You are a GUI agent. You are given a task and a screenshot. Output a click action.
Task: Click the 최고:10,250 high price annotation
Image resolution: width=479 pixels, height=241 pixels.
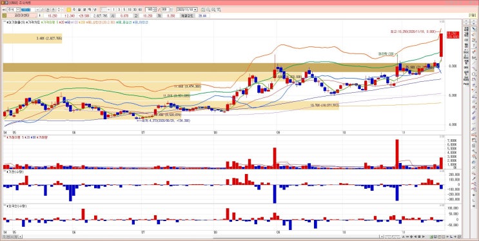(x=413, y=31)
